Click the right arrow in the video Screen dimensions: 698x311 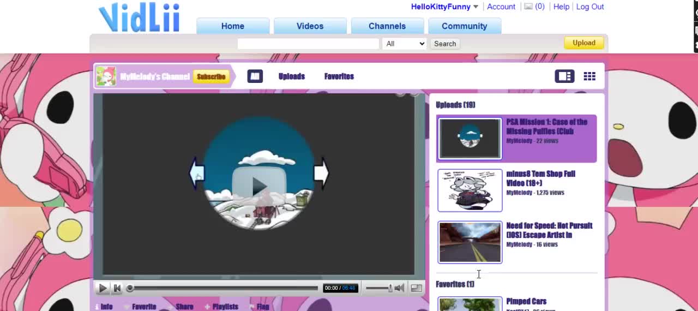(321, 174)
